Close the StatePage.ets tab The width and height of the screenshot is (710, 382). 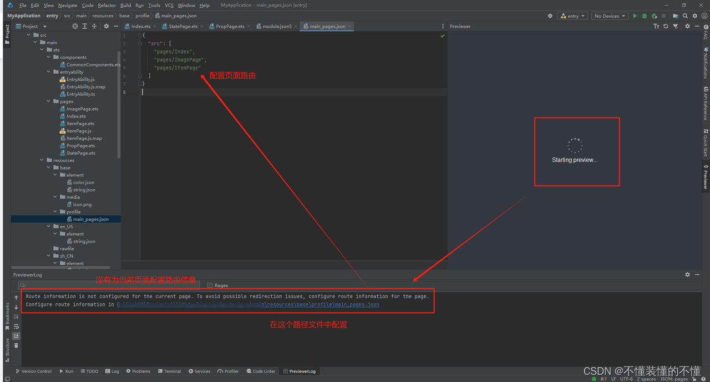click(203, 26)
